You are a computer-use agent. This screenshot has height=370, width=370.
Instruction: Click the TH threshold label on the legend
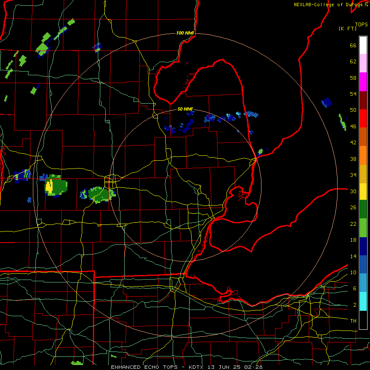pyautogui.click(x=353, y=321)
